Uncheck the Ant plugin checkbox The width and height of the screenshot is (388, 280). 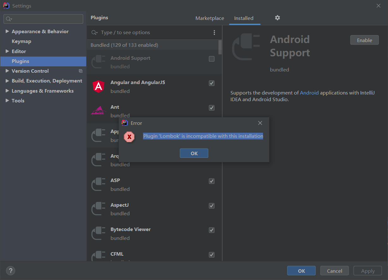(212, 108)
